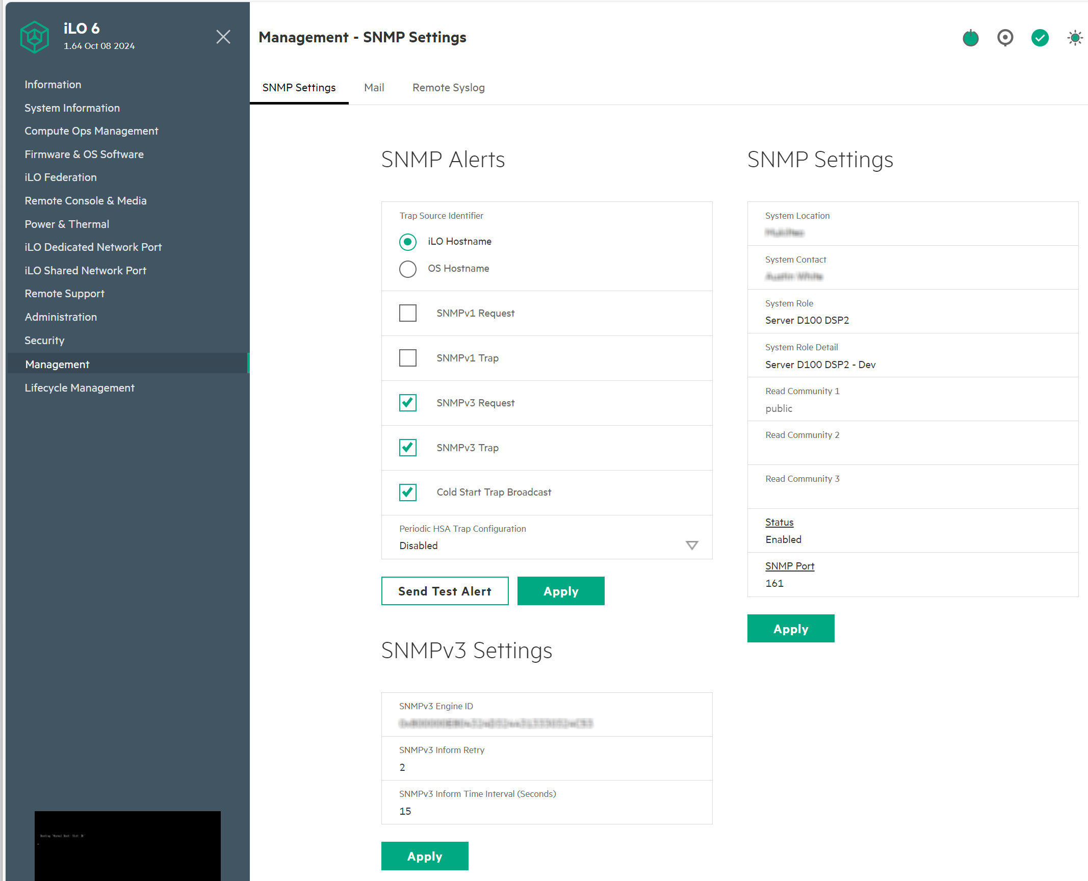Apply the SNMPv3 Settings changes
The width and height of the screenshot is (1088, 881).
(425, 856)
